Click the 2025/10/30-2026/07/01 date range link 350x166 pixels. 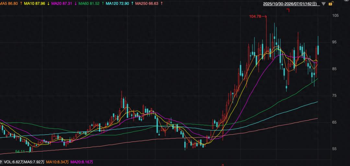290,4
